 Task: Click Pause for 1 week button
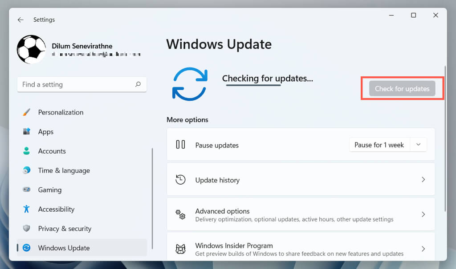pos(379,145)
